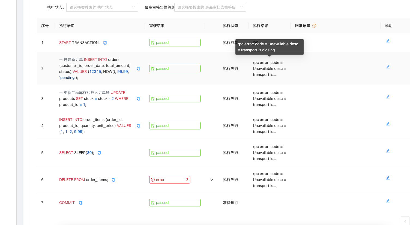Copy the START TRANSACTION statement
410x225 pixels.
click(x=105, y=43)
